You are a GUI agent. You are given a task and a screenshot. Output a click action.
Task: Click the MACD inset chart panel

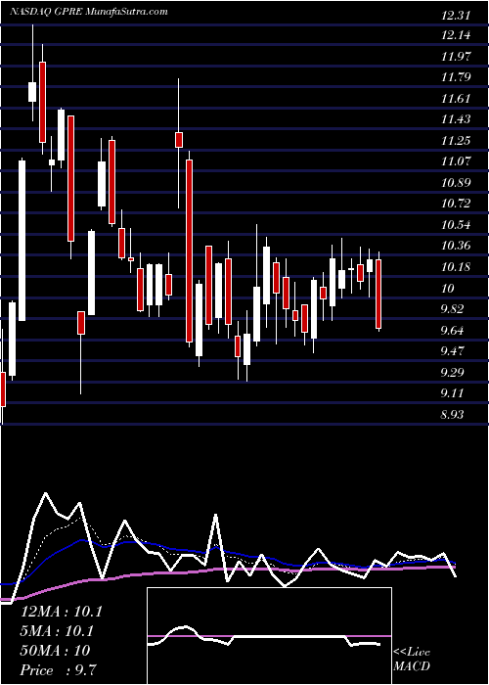[269, 636]
